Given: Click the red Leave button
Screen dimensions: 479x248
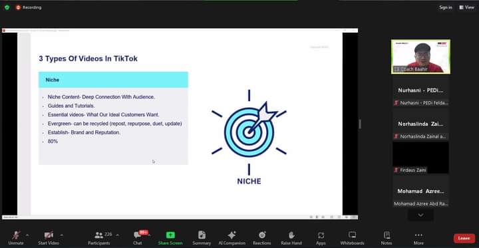Looking at the screenshot, I should pos(464,238).
